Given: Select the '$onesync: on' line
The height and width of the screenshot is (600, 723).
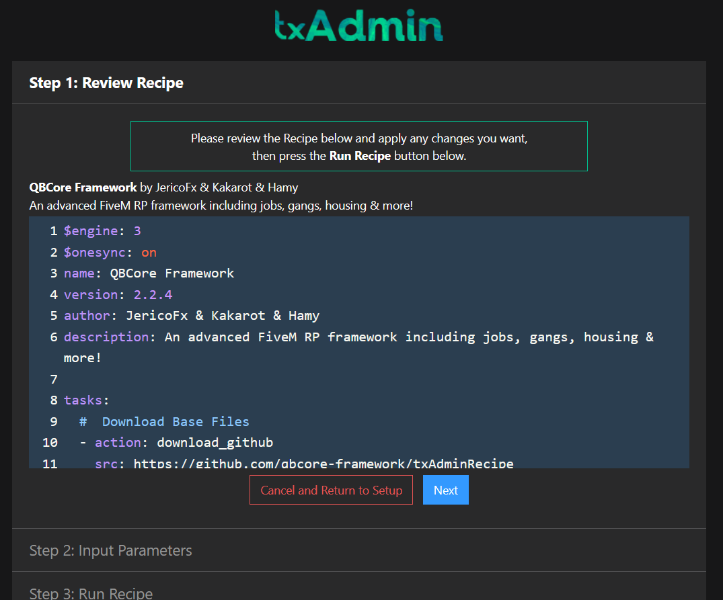Looking at the screenshot, I should coord(110,253).
